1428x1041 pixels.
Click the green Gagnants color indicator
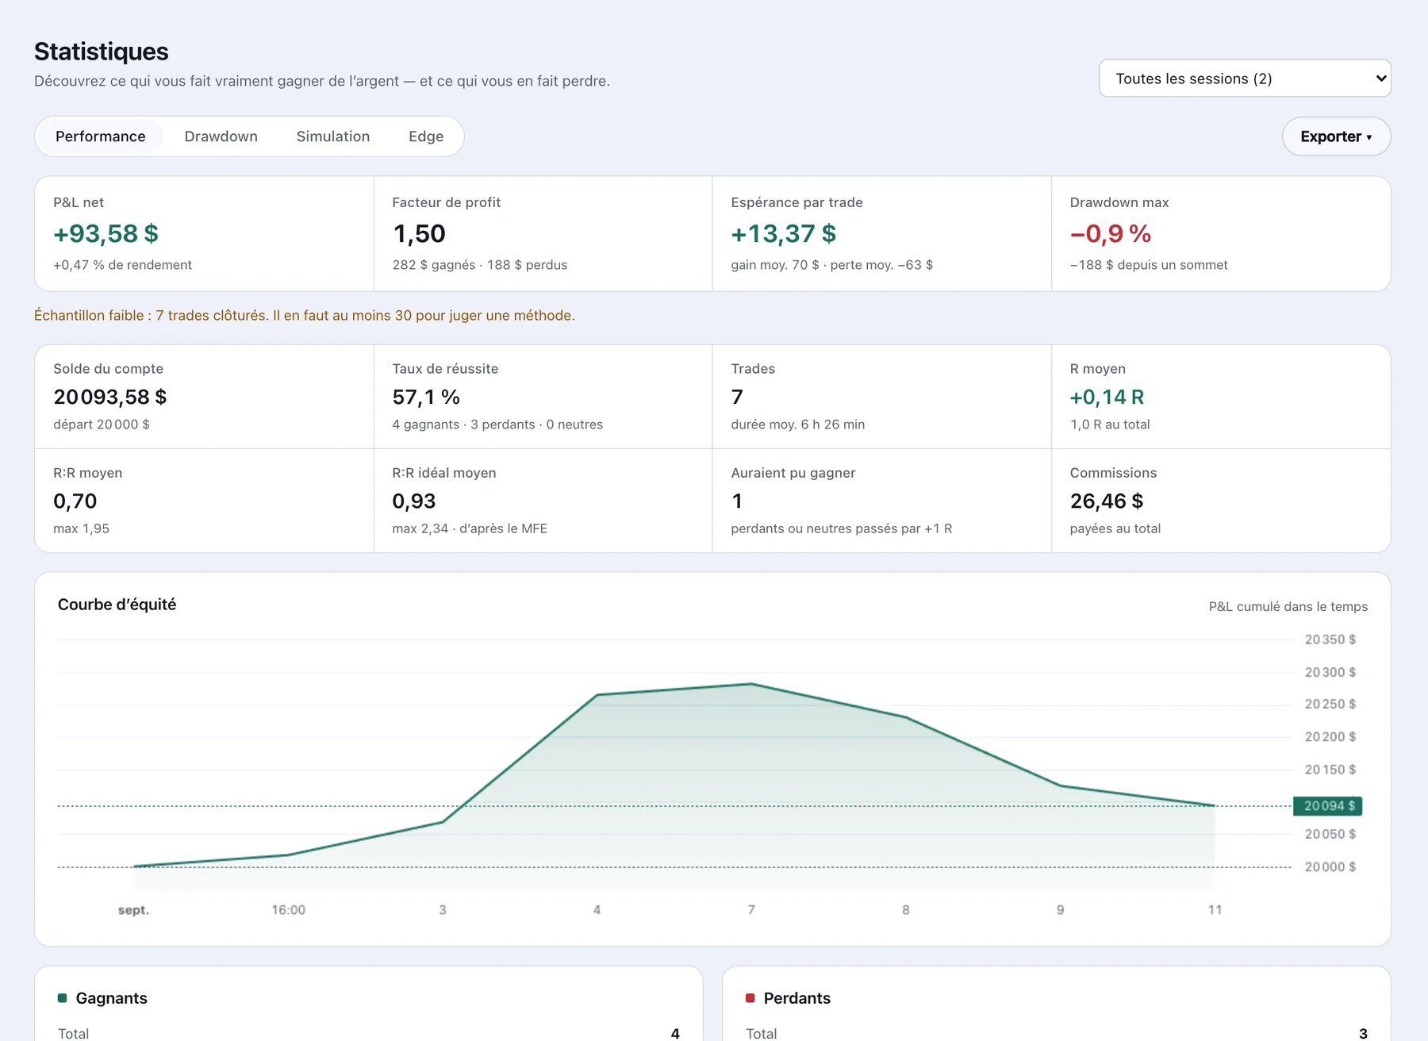63,998
